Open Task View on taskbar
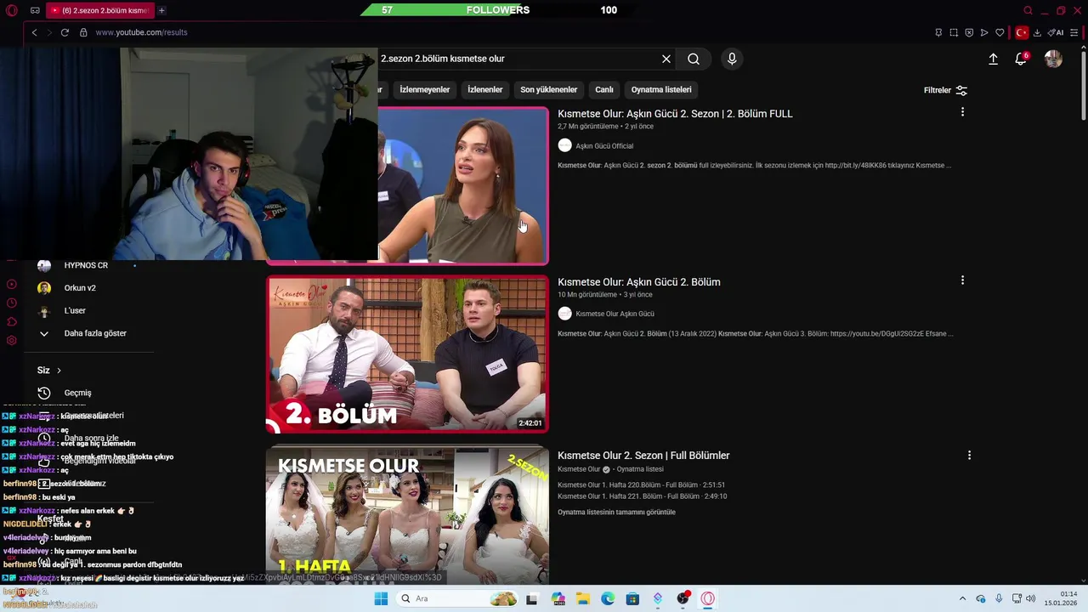The height and width of the screenshot is (612, 1088). click(x=532, y=598)
